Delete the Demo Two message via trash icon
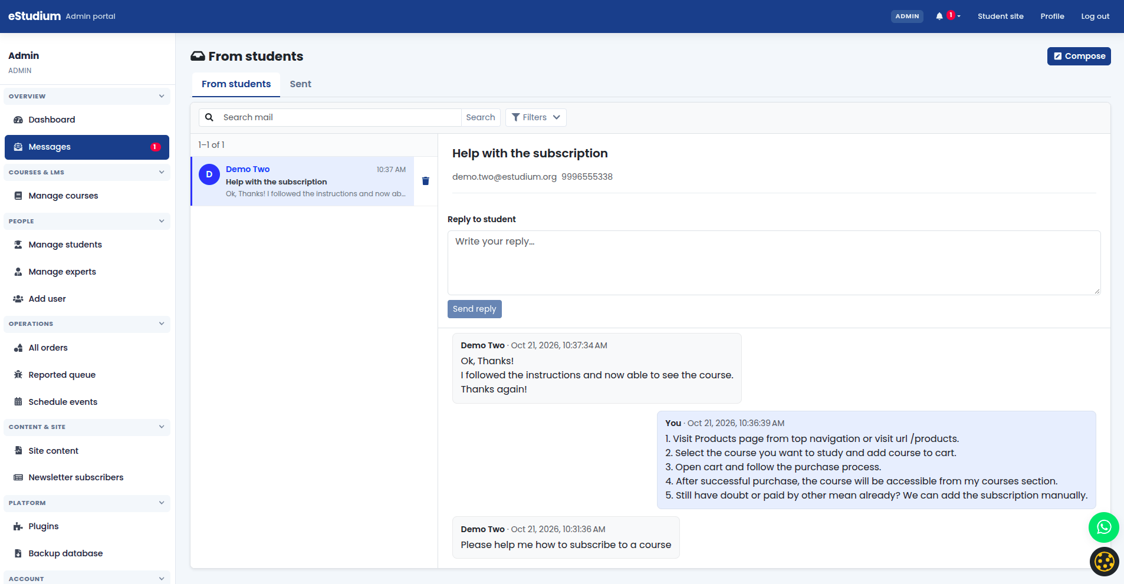 (426, 181)
